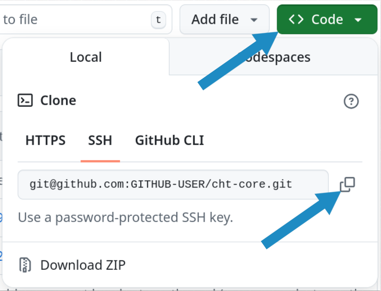Click the terminal icon beside Clone
Image resolution: width=381 pixels, height=291 pixels.
[x=25, y=100]
